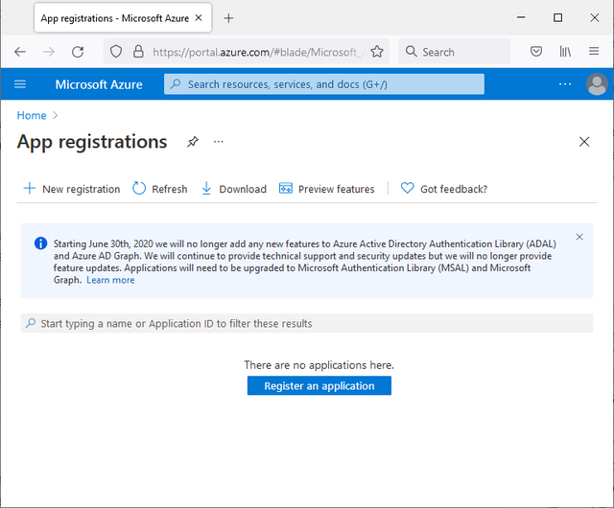Click the name or Application ID filter field
The width and height of the screenshot is (614, 508).
307,323
